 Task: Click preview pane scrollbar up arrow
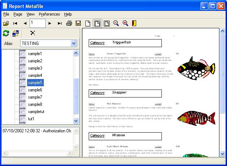222,31
